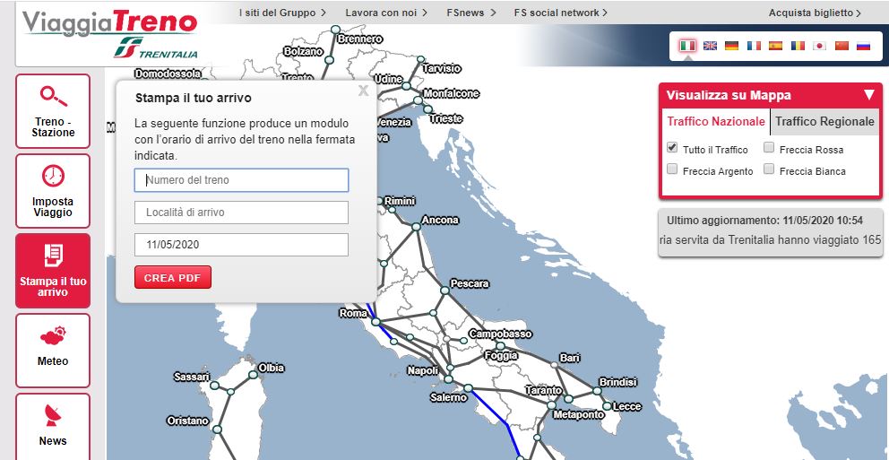
Task: Click the date field 11/05/2020
Action: point(242,245)
